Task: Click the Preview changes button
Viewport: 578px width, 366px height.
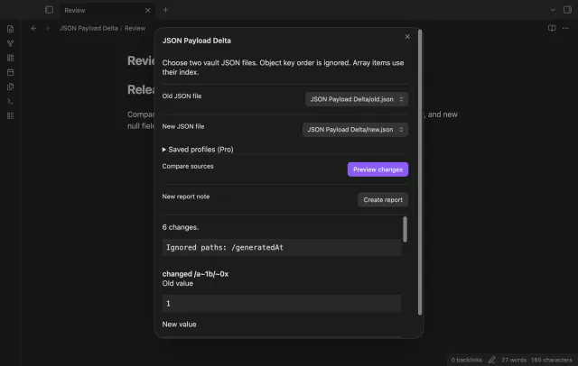Action: tap(378, 169)
